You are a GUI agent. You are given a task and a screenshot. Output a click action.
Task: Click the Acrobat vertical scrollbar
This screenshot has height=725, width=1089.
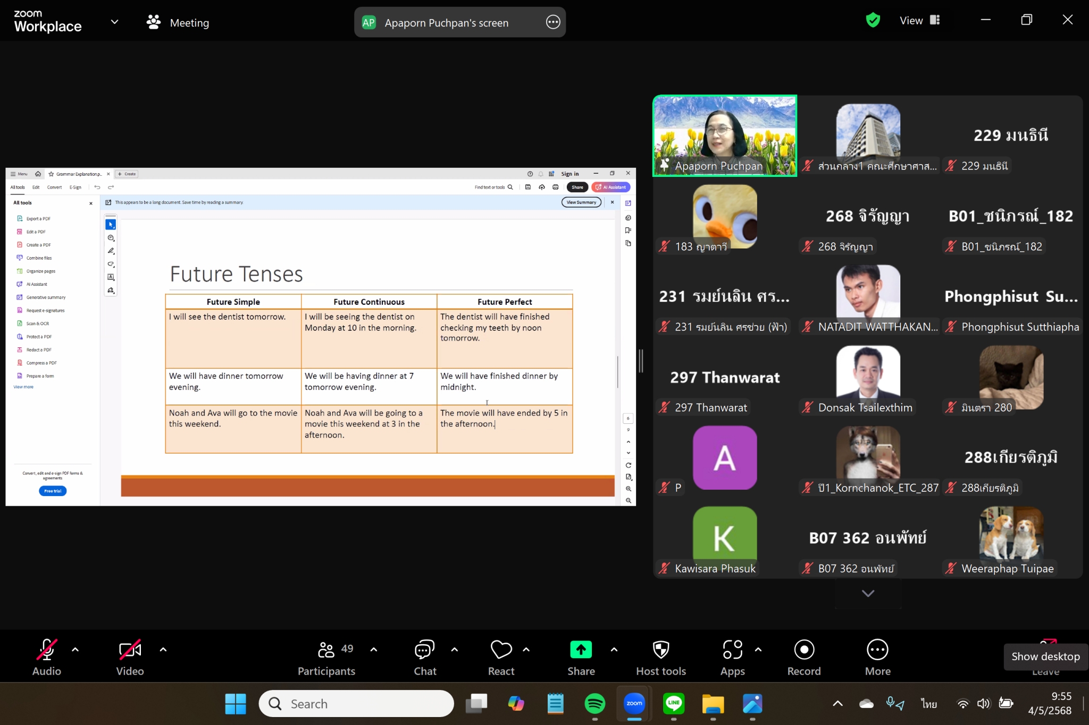coord(617,372)
